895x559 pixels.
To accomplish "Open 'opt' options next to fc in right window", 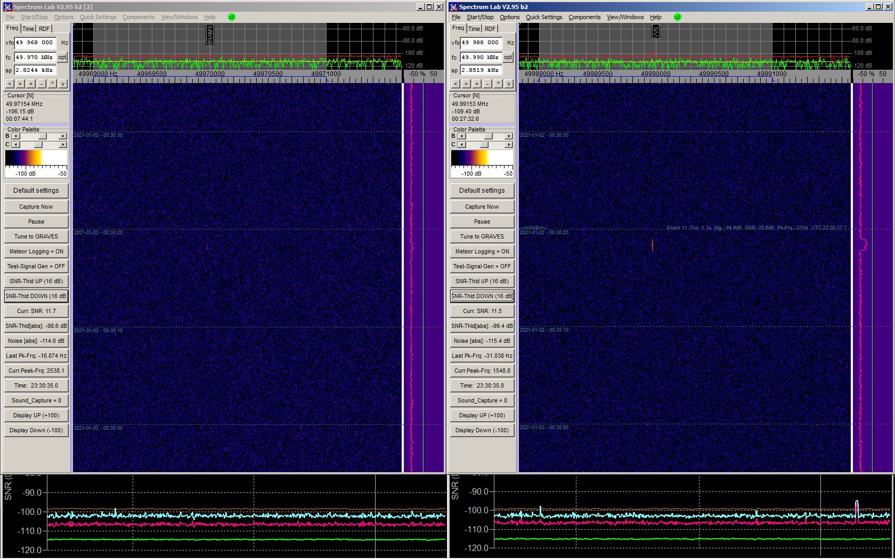I will coord(508,57).
